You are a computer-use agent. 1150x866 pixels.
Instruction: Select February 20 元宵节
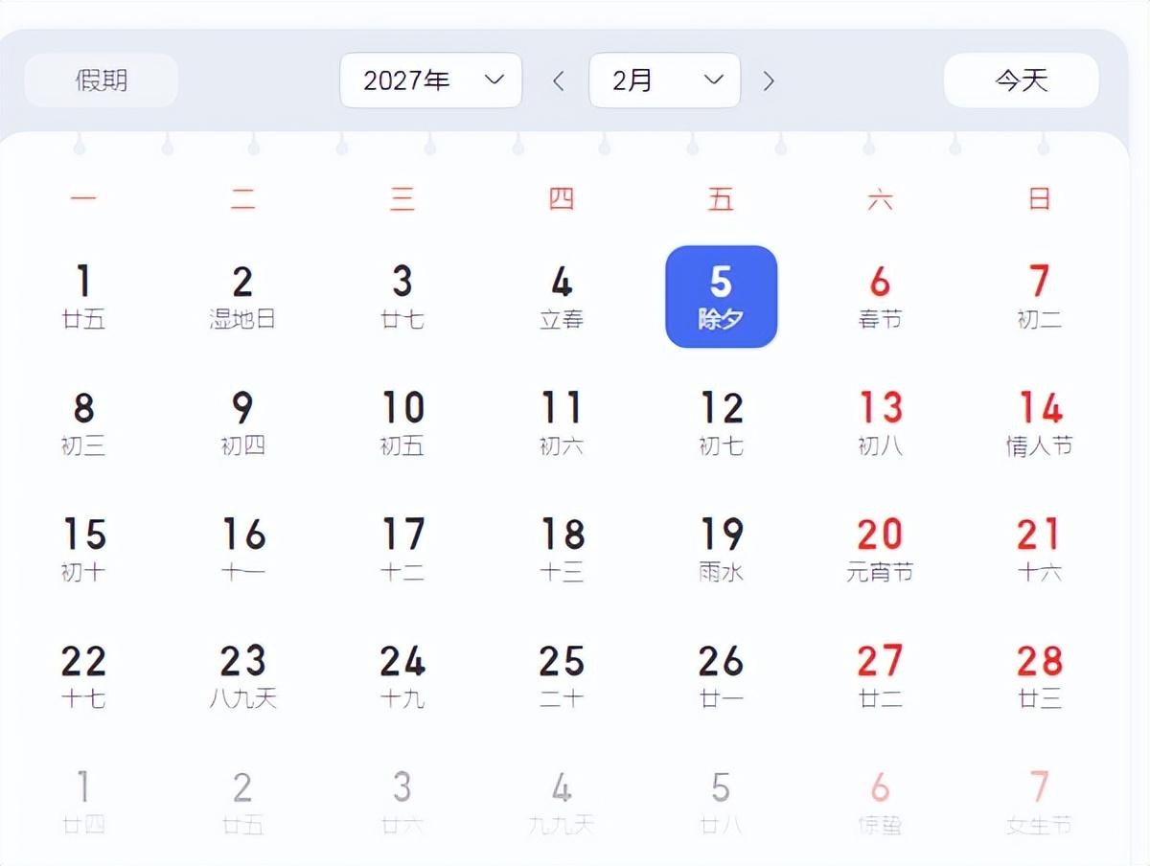(880, 550)
